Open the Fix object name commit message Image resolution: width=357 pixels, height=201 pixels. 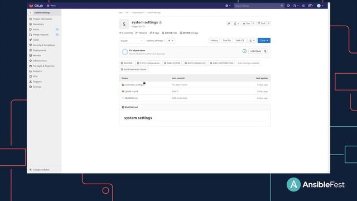click(137, 50)
